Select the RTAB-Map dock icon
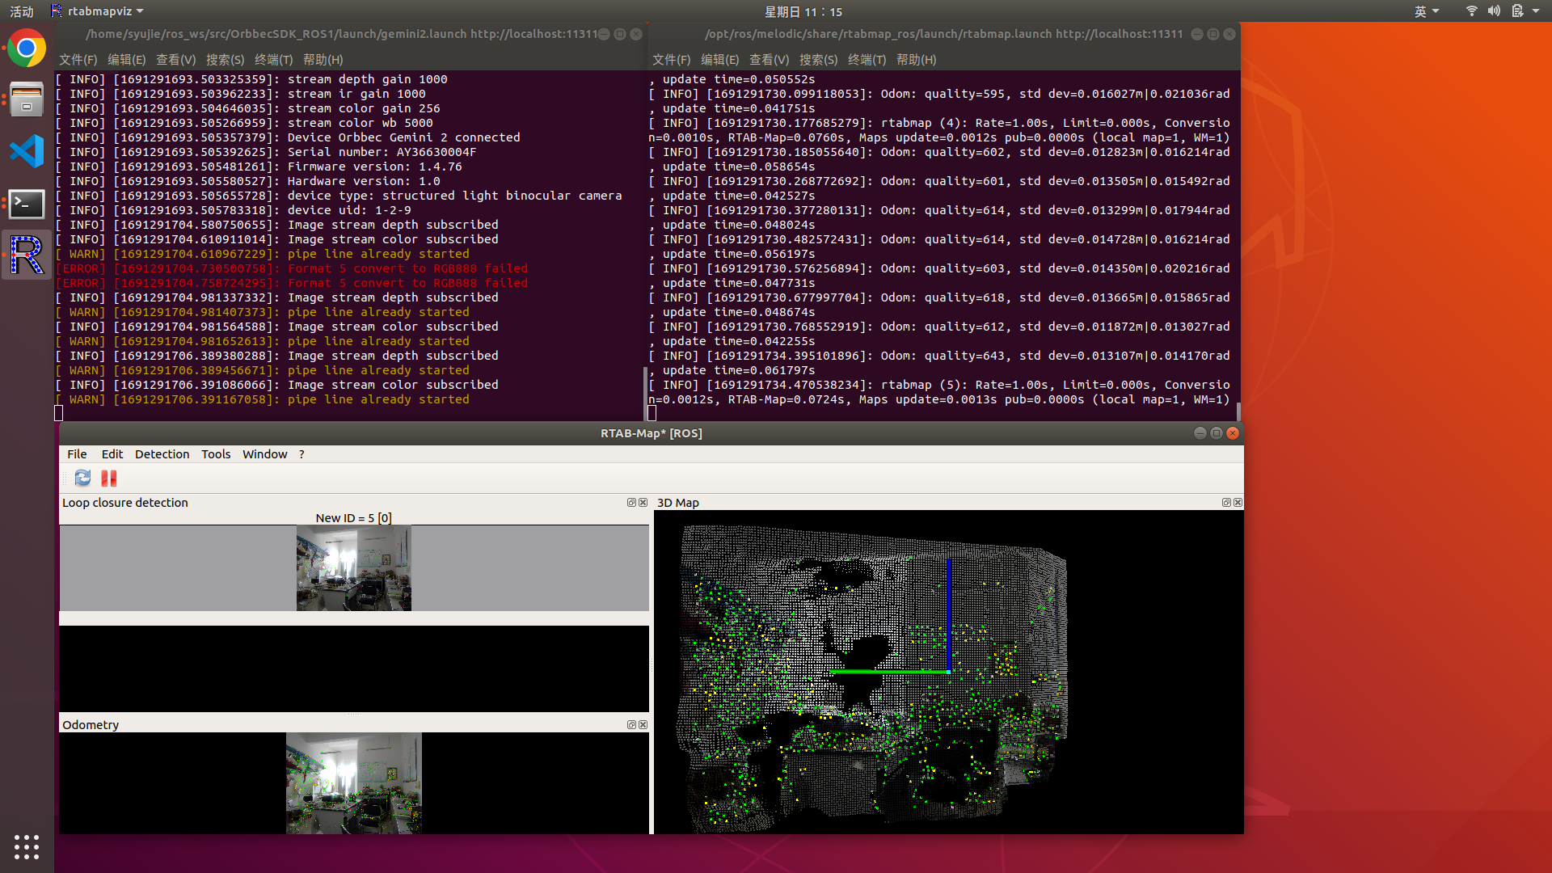This screenshot has width=1552, height=873. point(27,255)
